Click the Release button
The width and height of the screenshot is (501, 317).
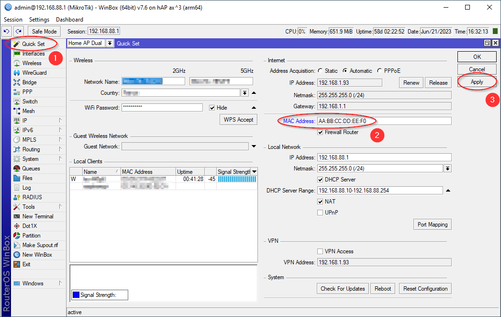click(438, 83)
